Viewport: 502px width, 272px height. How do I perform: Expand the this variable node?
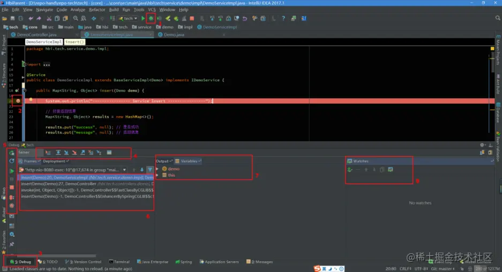tap(157, 175)
